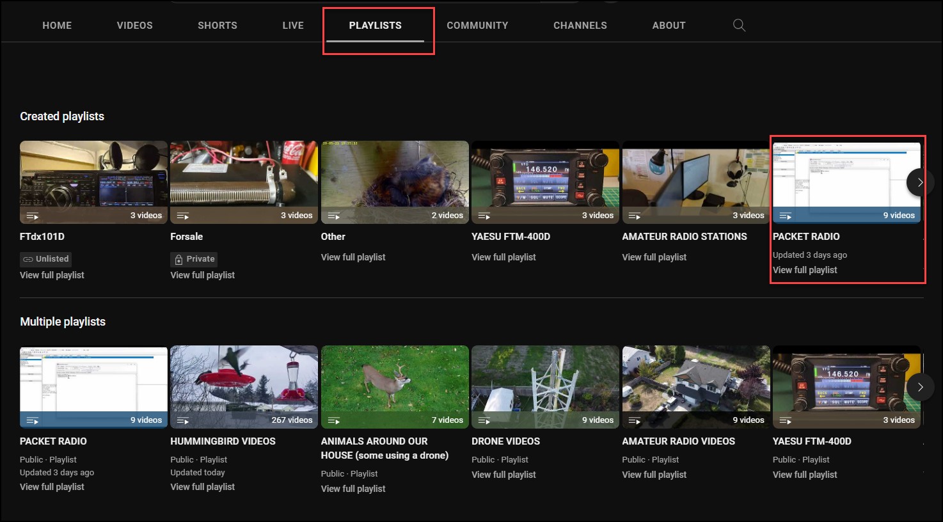Screen dimensions: 943x522
Task: Click playlist icon on Hummingbird Videos thumbnail
Action: tap(183, 421)
